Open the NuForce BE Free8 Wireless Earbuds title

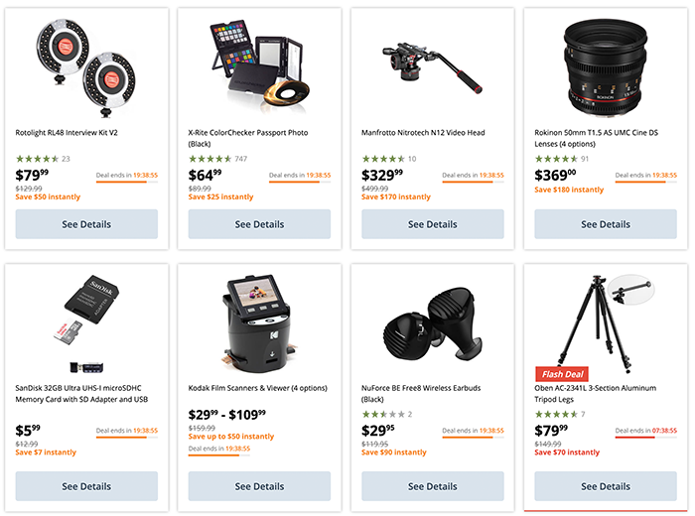421,394
